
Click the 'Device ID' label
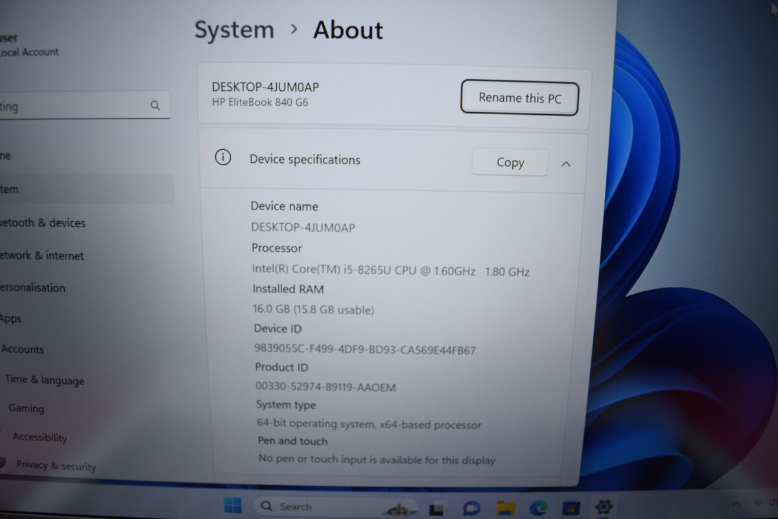click(x=277, y=329)
